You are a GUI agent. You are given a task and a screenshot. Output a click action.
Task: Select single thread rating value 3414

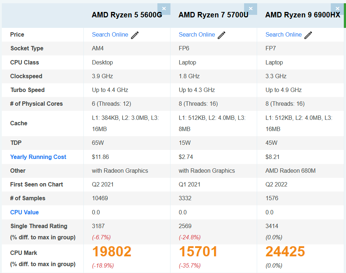[x=272, y=226]
